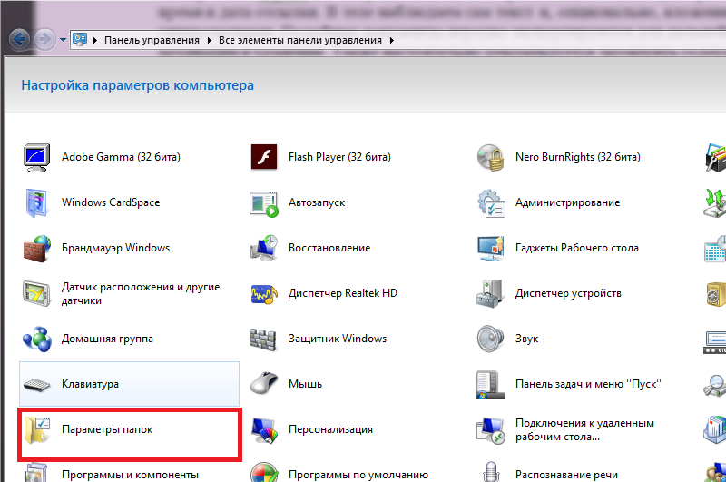The height and width of the screenshot is (482, 726).
Task: Click the Звук speaker icon
Action: [490, 339]
